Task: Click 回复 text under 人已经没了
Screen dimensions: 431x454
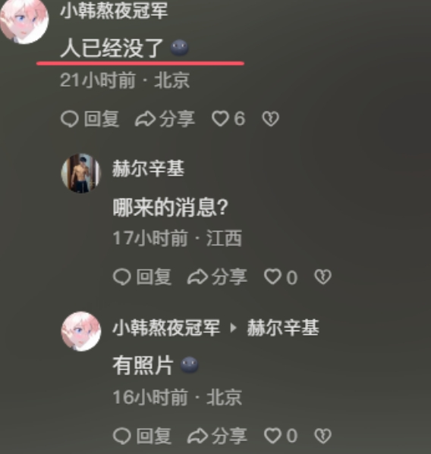Action: tap(102, 119)
